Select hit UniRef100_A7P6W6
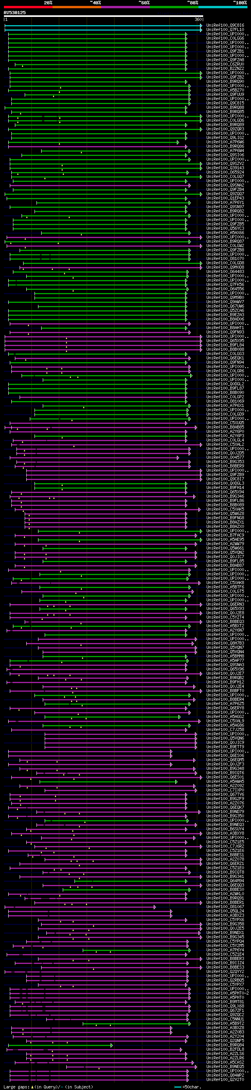Screen dimensions: 251x1090 tap(225, 142)
